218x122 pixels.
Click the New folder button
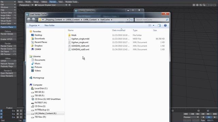click(x=49, y=25)
